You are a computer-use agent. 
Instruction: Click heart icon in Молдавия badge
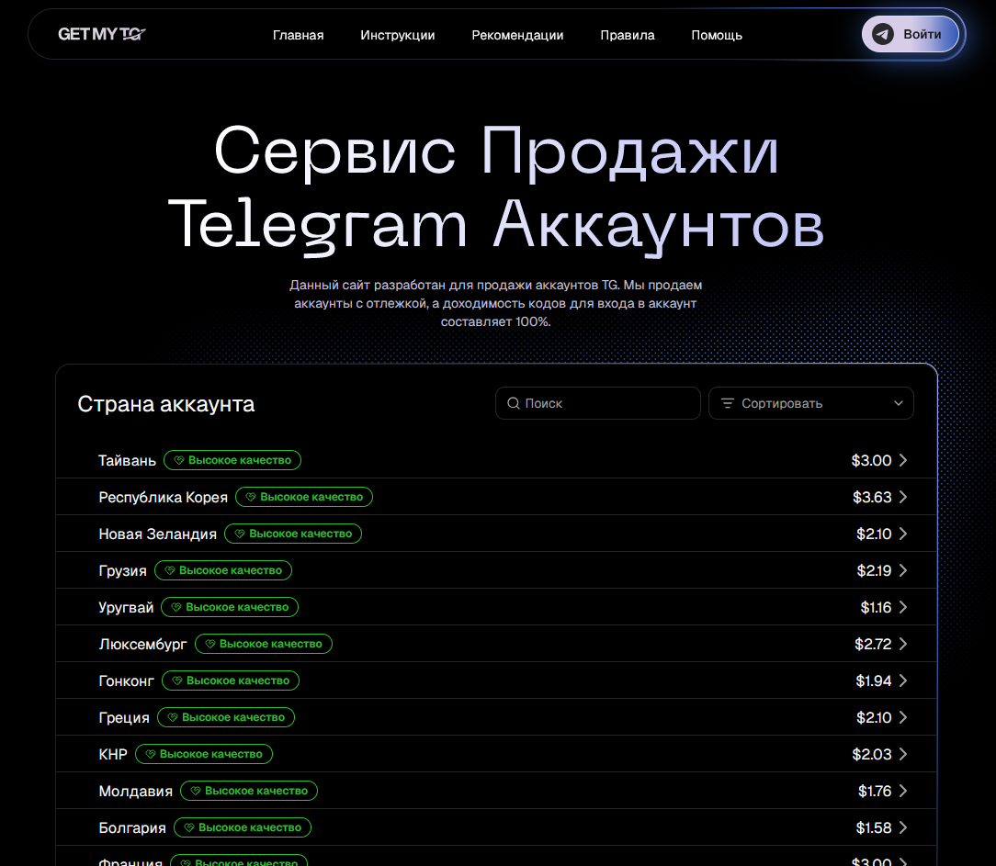[196, 791]
